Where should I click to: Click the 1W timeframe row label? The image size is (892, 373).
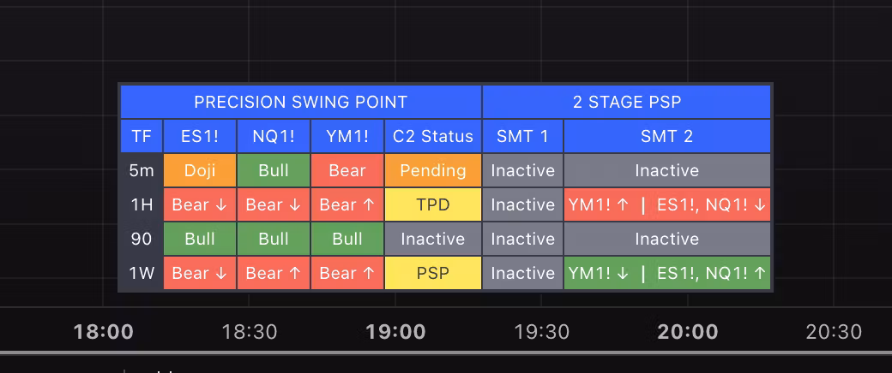coord(141,273)
